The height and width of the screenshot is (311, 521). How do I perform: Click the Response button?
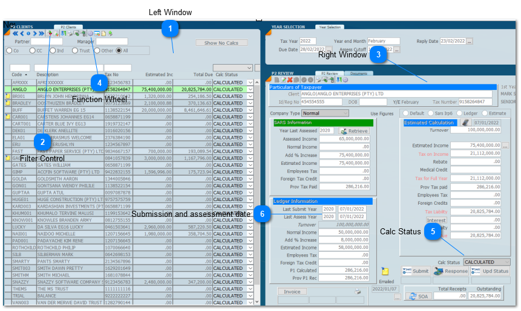point(451,271)
